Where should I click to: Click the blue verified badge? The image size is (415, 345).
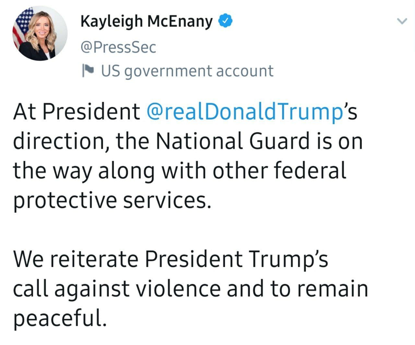pyautogui.click(x=226, y=21)
